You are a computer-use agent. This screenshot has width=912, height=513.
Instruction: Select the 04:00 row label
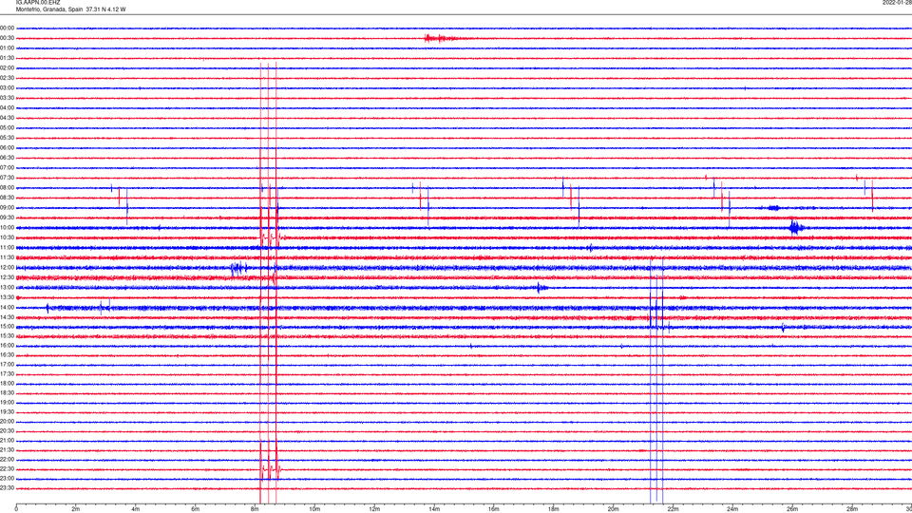(7, 107)
